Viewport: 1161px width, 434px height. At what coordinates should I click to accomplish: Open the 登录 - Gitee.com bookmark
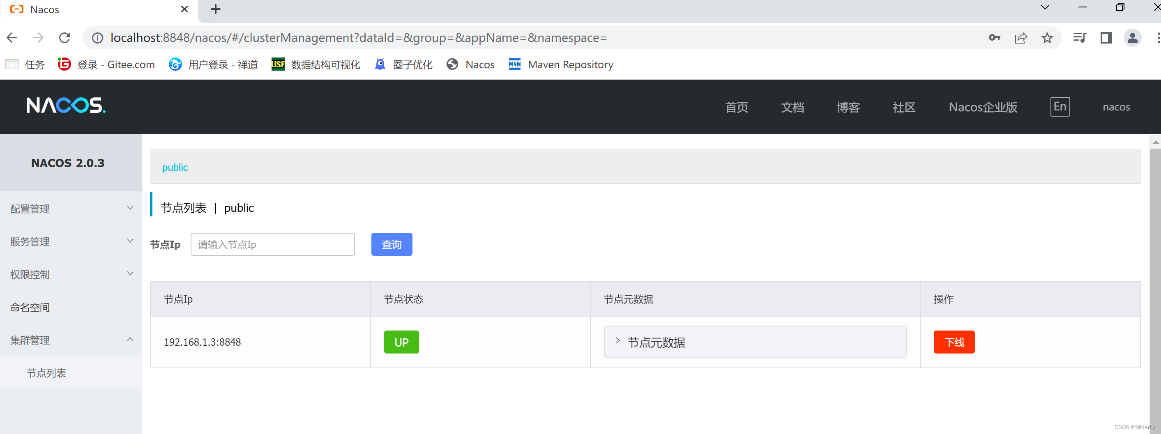(x=106, y=64)
